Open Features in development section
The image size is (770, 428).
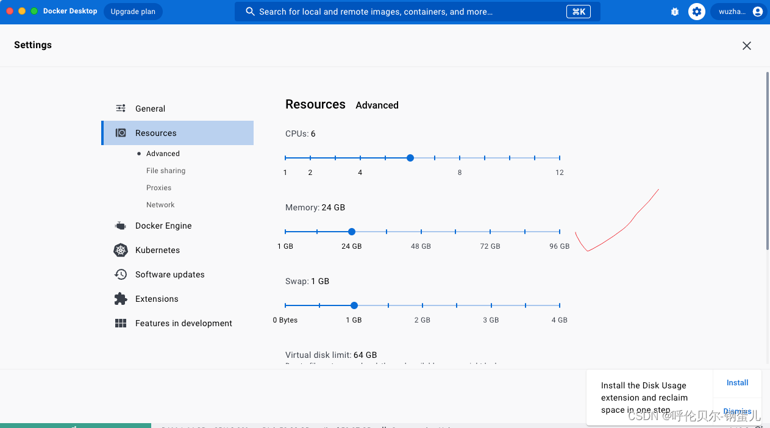point(177,323)
